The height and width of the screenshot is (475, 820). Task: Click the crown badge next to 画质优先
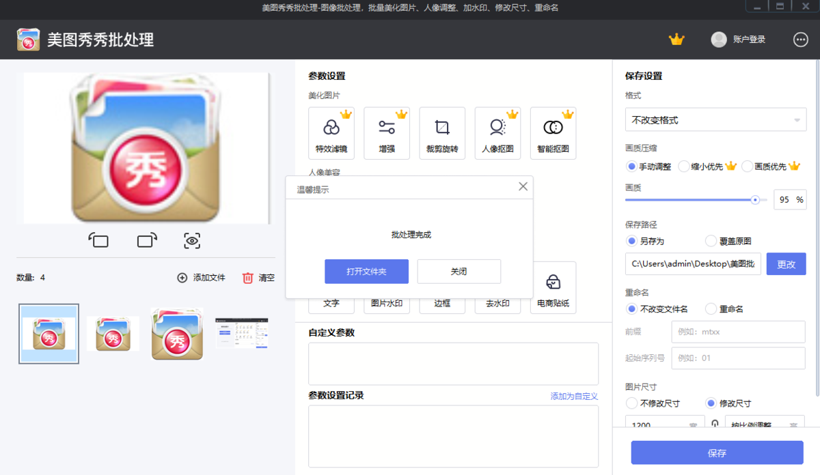[x=794, y=166]
